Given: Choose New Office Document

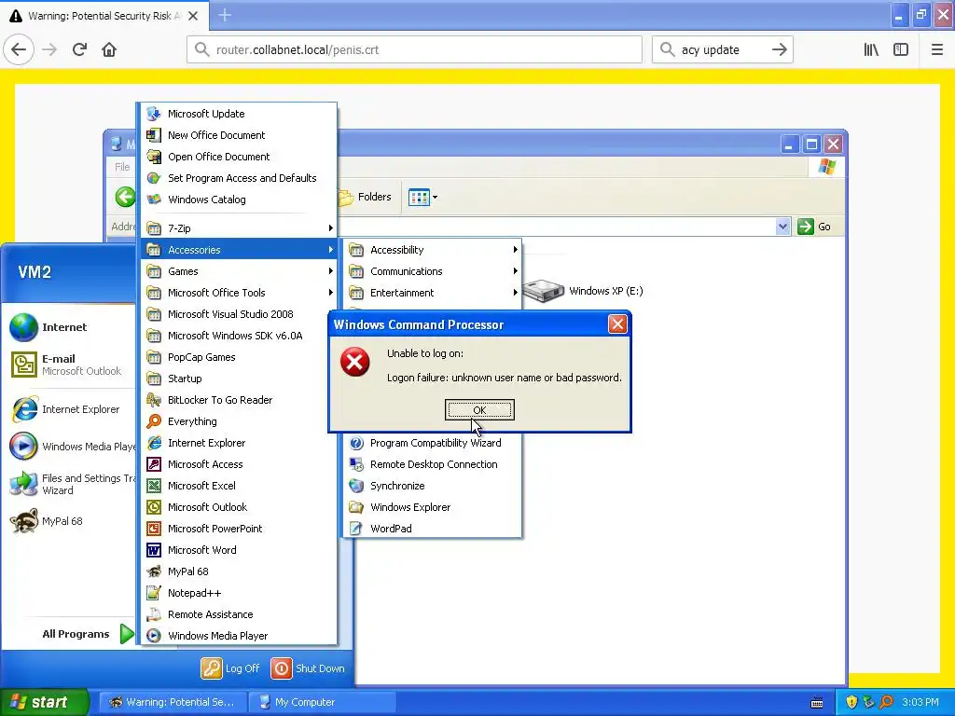Looking at the screenshot, I should point(239,135).
